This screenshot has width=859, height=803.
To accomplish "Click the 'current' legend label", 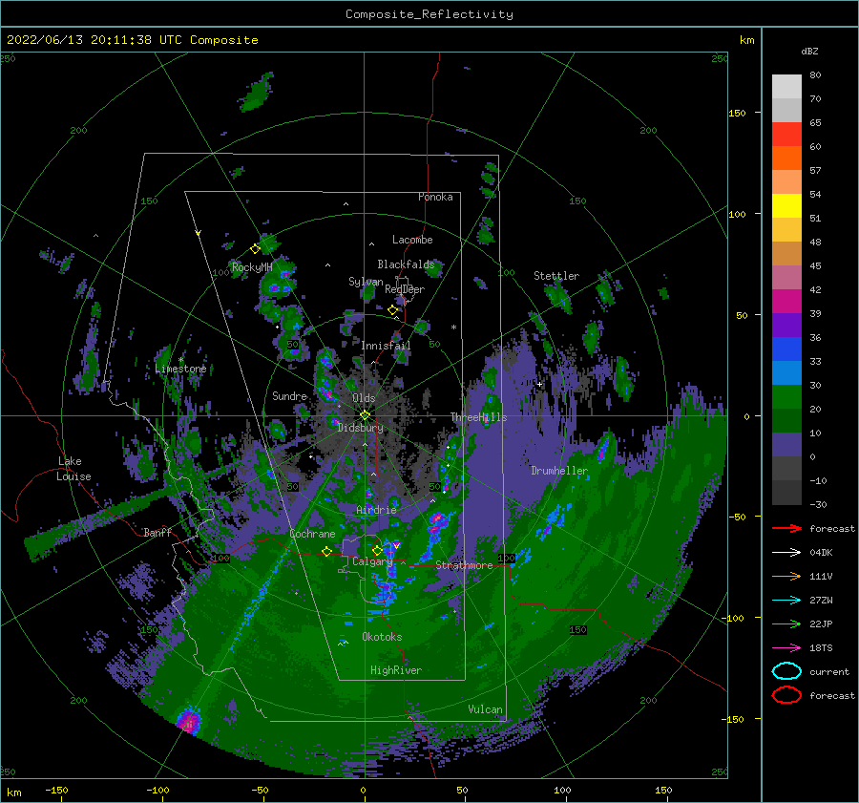I will pos(829,671).
